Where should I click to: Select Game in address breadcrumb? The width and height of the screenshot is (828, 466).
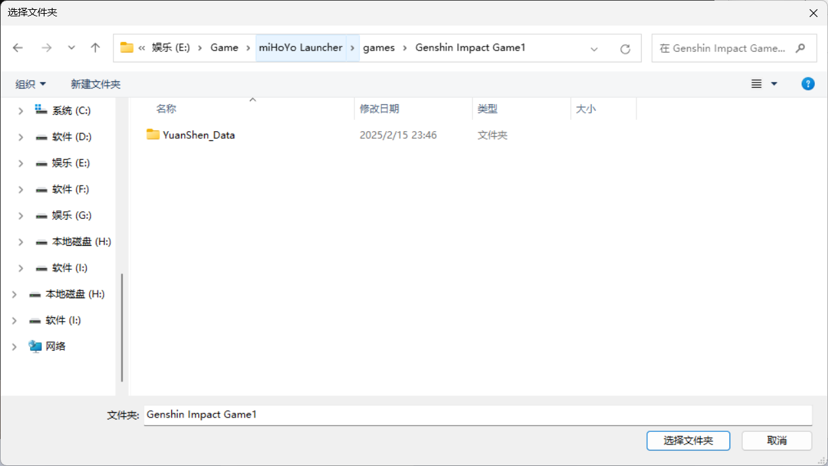[224, 48]
